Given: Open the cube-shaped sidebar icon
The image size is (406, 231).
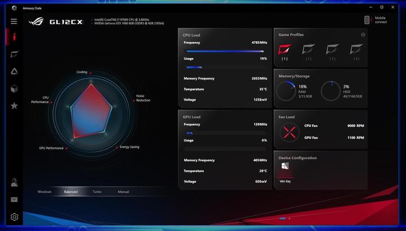Looking at the screenshot, I should point(14,89).
